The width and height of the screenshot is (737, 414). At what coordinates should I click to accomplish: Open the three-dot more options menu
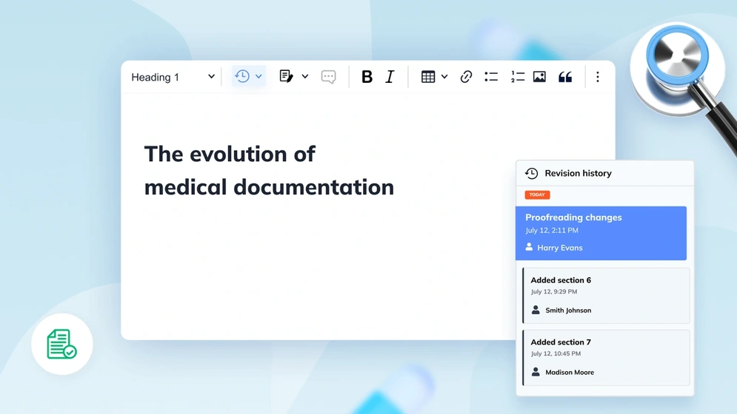[598, 76]
